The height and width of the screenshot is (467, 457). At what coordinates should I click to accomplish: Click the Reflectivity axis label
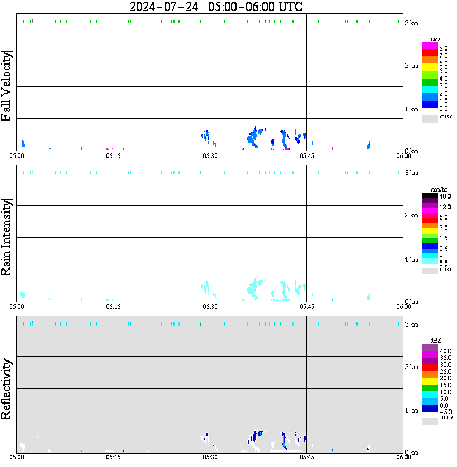click(6, 388)
